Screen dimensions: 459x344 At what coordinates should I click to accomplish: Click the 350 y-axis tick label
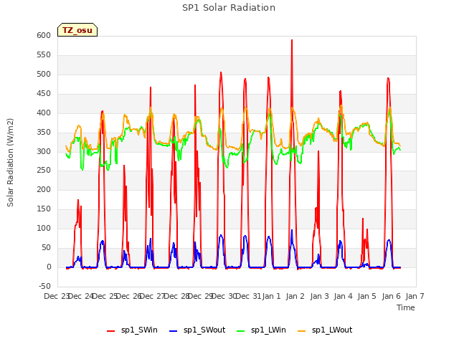pos(44,132)
